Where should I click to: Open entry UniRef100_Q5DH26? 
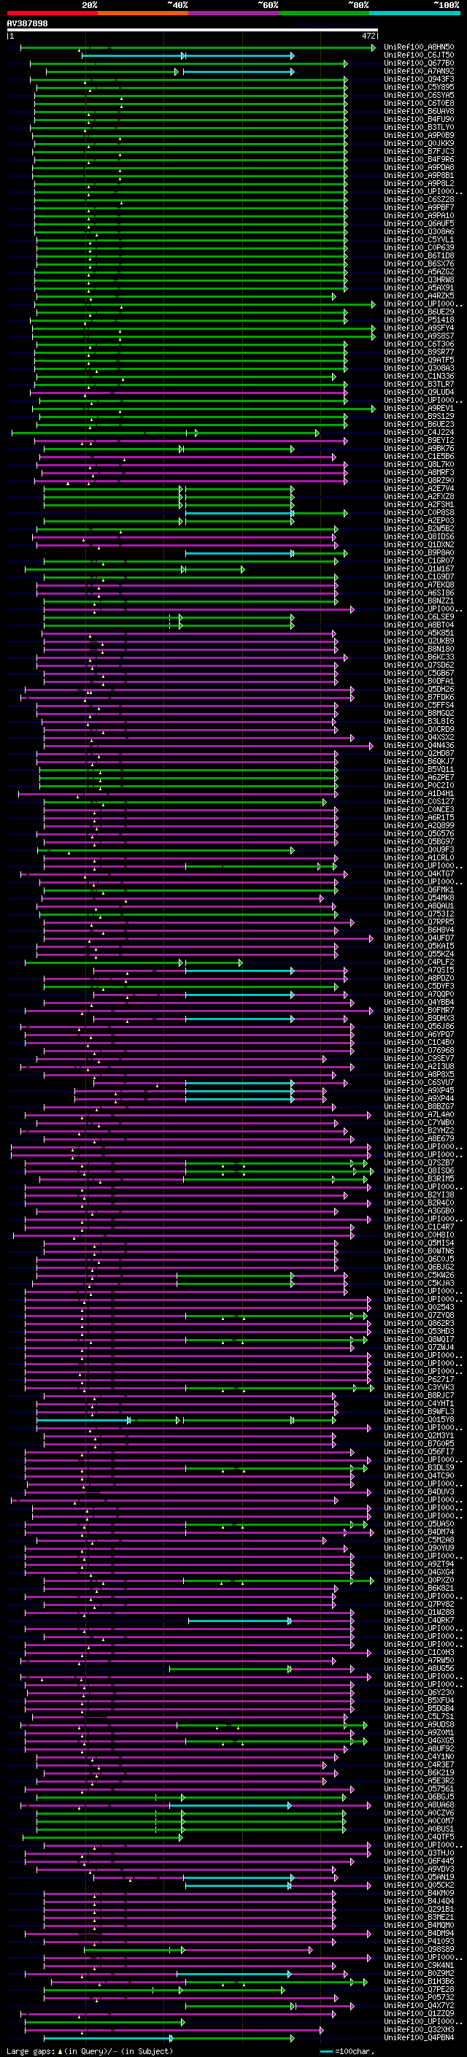418,689
